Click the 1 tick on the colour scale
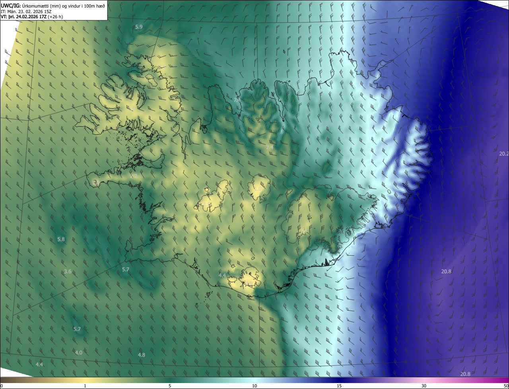509x389 pixels. (x=85, y=386)
